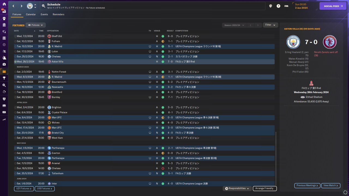Tick the selector for the Inter fixture
The height and width of the screenshot is (196, 349).
tap(15, 184)
